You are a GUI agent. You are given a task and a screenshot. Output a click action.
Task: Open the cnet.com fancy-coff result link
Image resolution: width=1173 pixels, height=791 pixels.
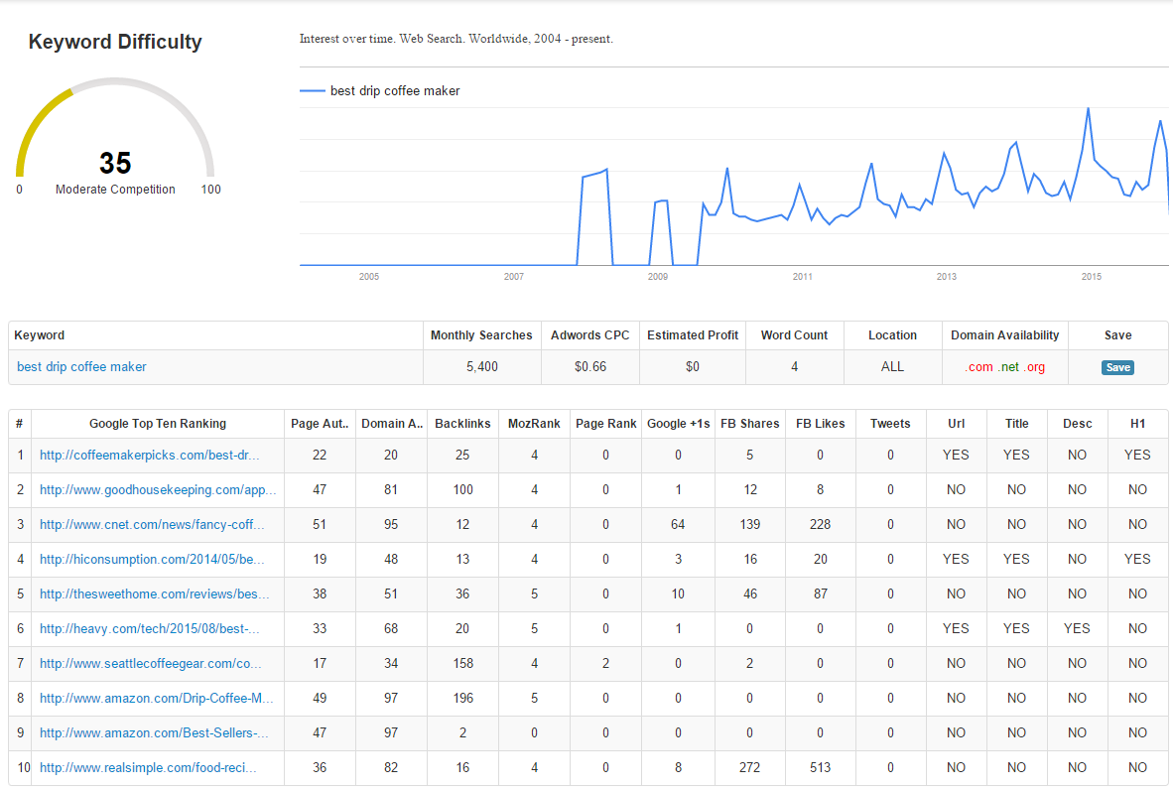[152, 525]
